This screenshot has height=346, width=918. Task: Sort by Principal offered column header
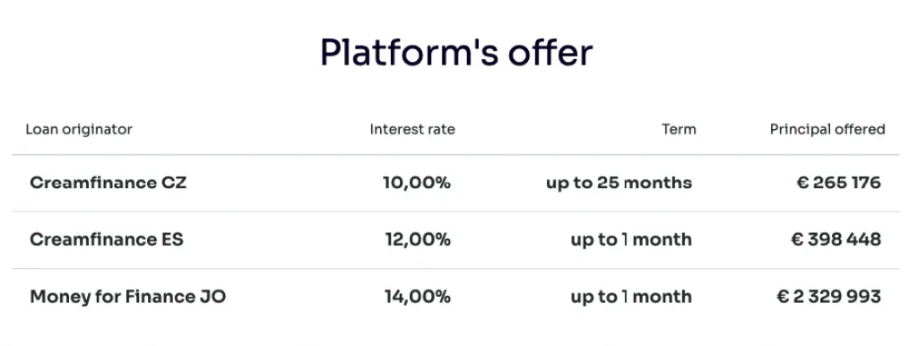tap(827, 129)
